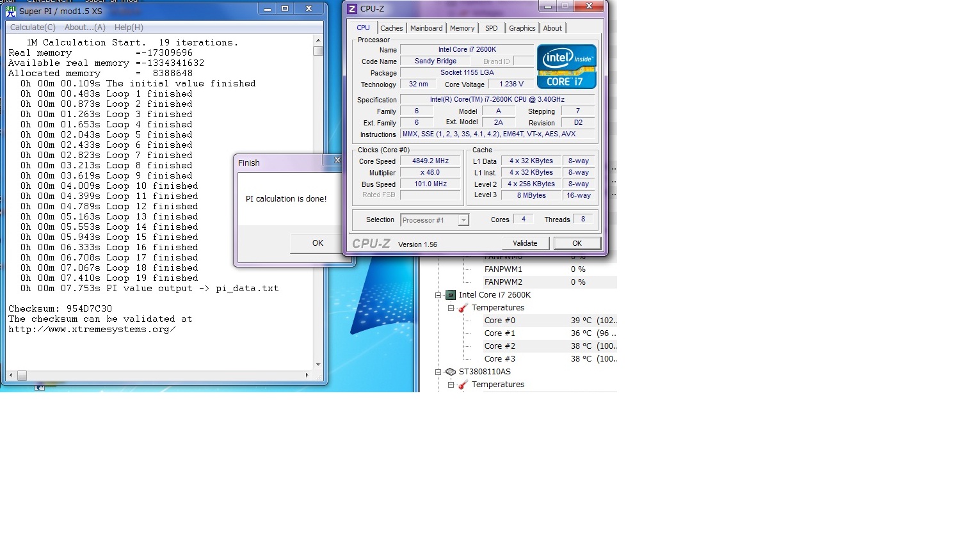This screenshot has width=964, height=542.
Task: Click the Super PI horizontal scrollbar thumb
Action: pos(22,376)
